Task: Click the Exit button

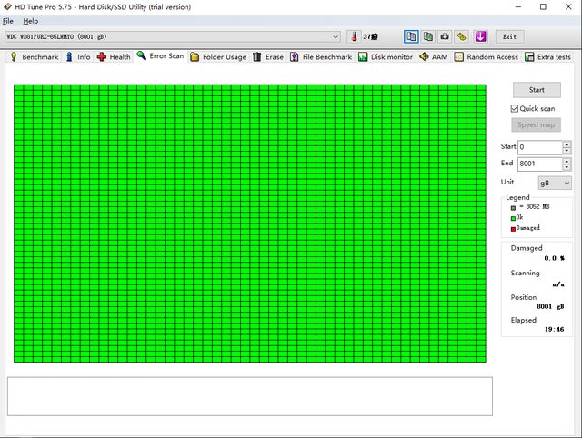Action: click(x=509, y=36)
